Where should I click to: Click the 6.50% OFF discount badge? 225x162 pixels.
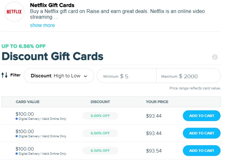[x=100, y=151]
